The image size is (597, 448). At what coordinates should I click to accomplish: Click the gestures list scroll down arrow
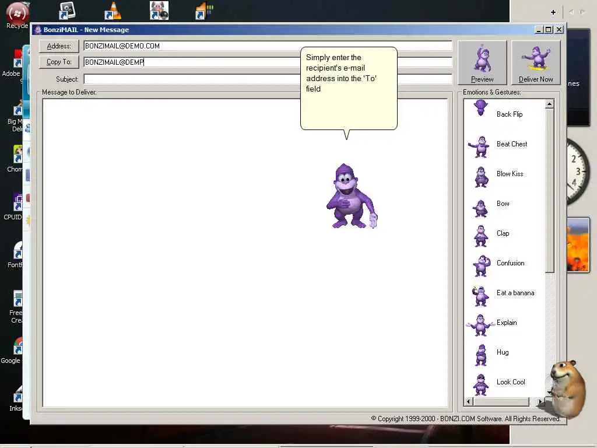coord(549,393)
